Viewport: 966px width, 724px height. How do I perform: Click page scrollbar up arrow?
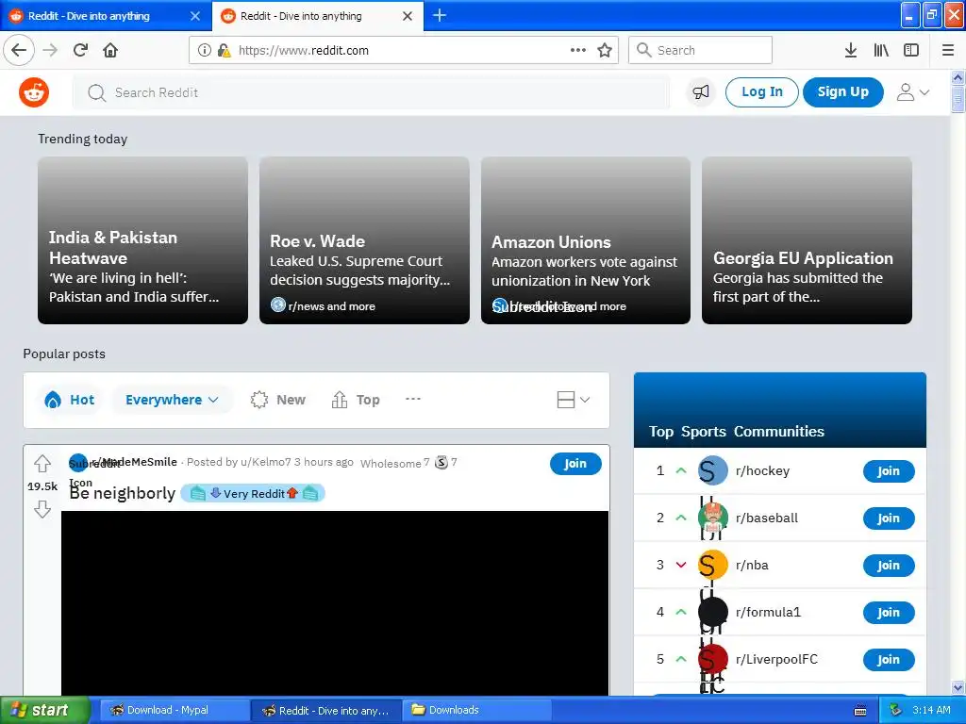click(958, 77)
